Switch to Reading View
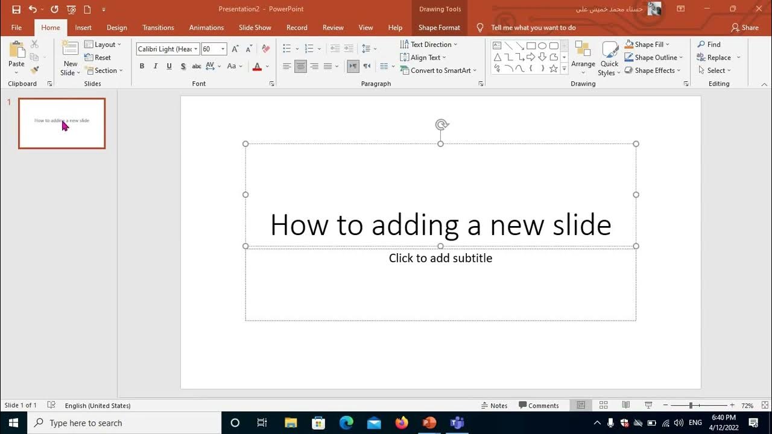 [626, 406]
